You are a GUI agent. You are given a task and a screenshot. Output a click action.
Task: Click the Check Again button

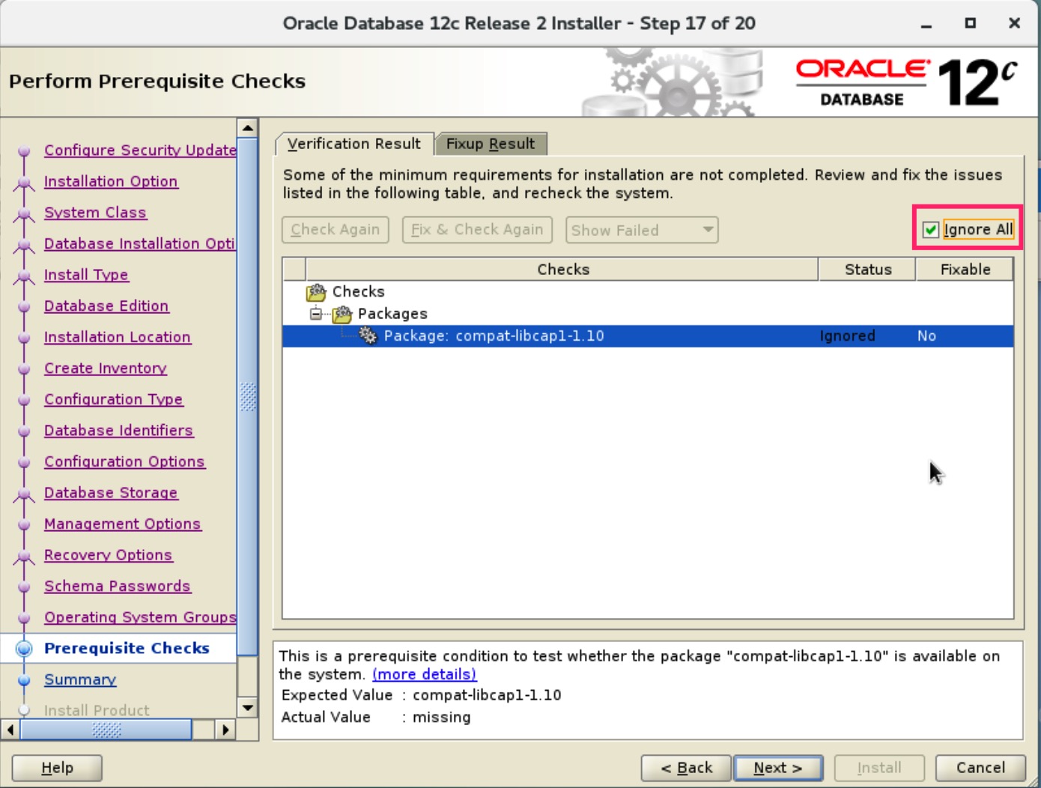coord(336,230)
